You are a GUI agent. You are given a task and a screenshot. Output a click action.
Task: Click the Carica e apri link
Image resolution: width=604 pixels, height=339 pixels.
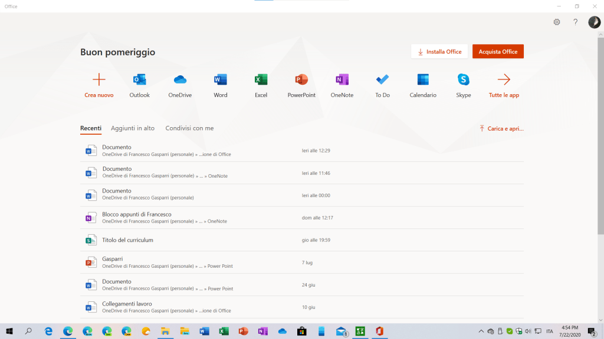click(501, 128)
